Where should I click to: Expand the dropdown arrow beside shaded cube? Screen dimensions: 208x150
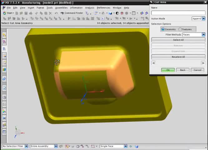pos(114,13)
